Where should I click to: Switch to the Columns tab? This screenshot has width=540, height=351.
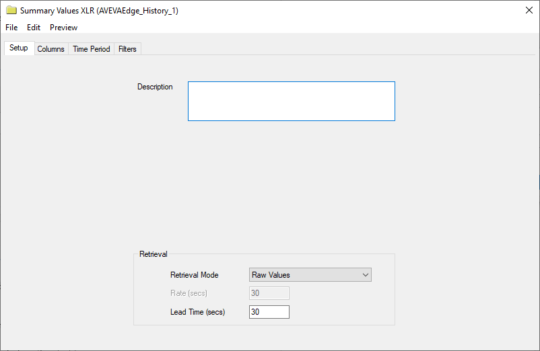(x=50, y=49)
